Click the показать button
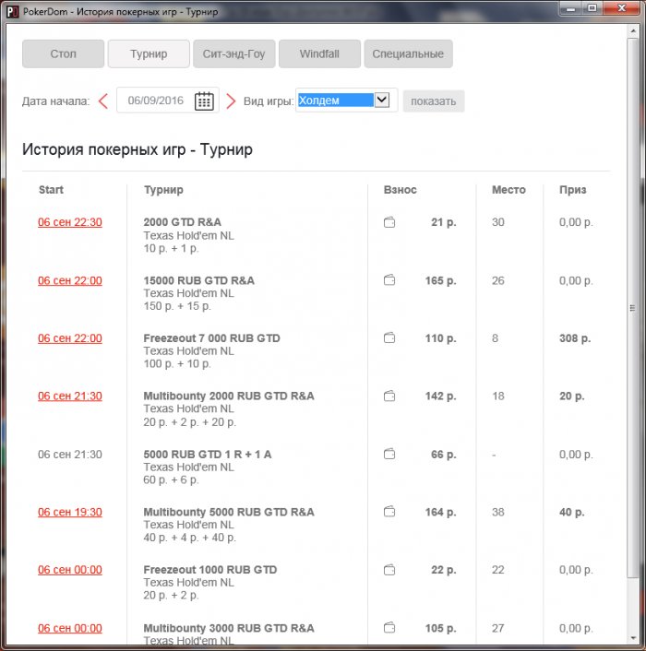 434,101
